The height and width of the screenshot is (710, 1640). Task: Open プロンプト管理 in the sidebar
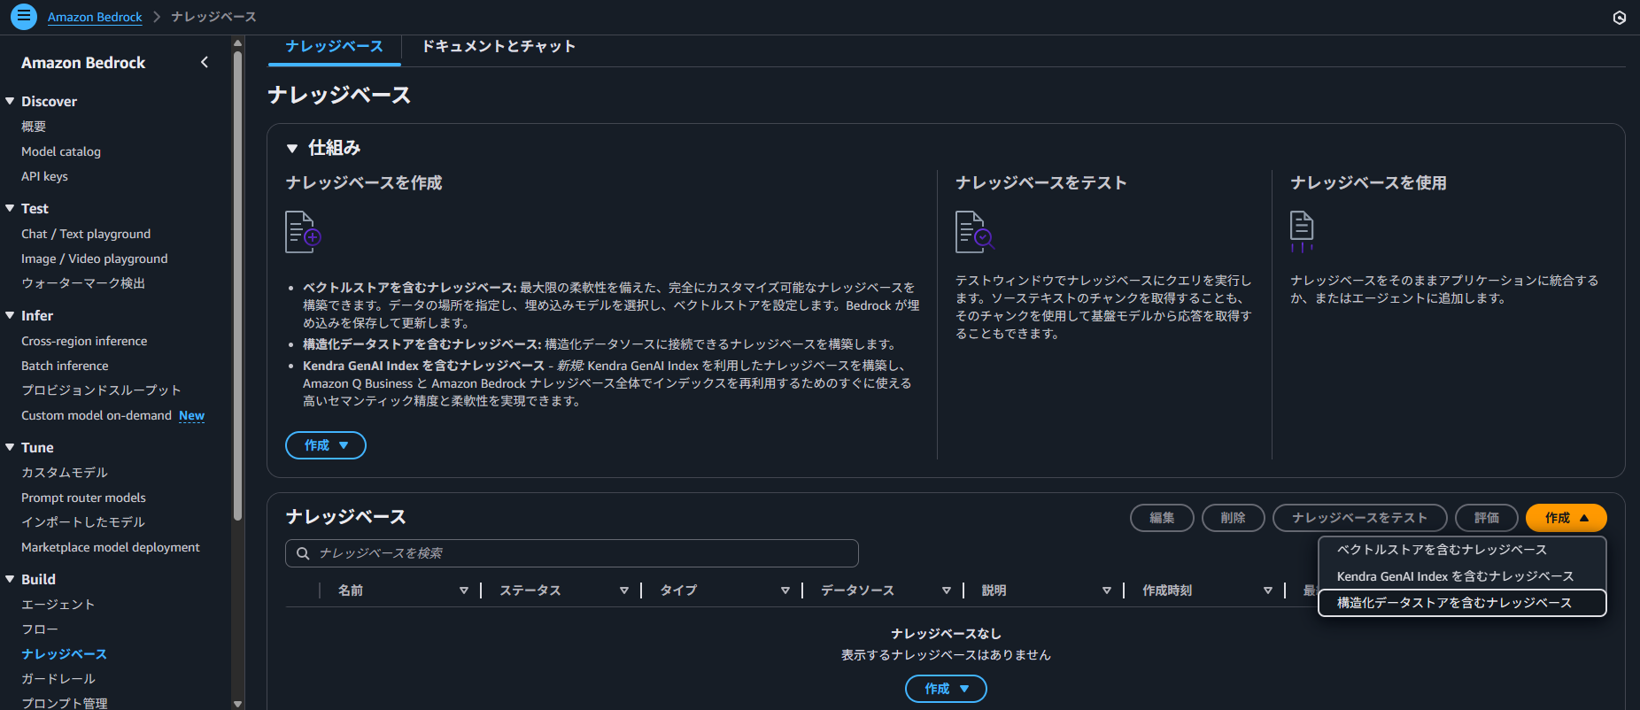tap(65, 703)
